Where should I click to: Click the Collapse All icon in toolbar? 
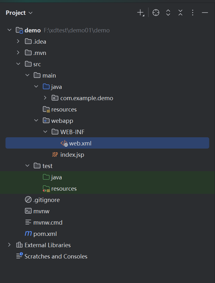[x=180, y=13]
